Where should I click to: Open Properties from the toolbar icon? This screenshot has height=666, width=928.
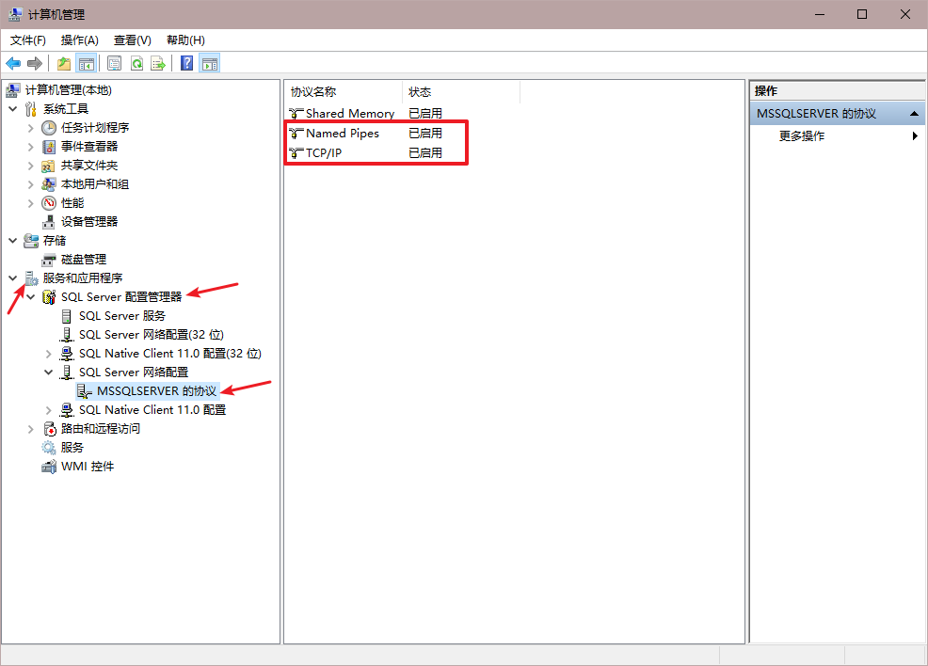click(x=114, y=63)
